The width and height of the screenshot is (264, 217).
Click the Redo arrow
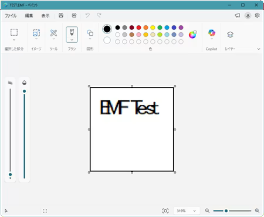(99, 15)
